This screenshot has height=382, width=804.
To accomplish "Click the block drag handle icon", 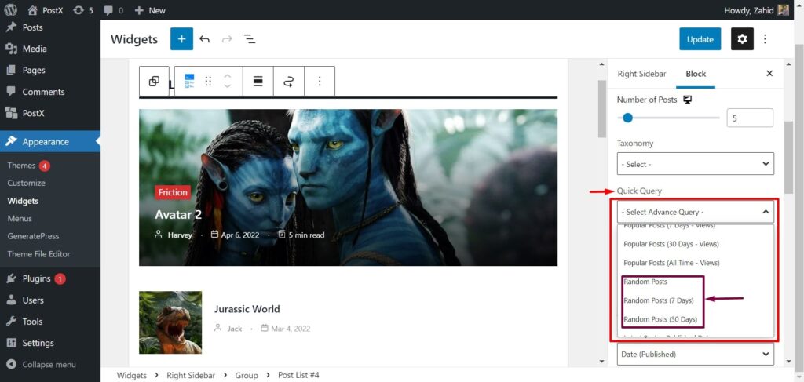I will [x=208, y=81].
